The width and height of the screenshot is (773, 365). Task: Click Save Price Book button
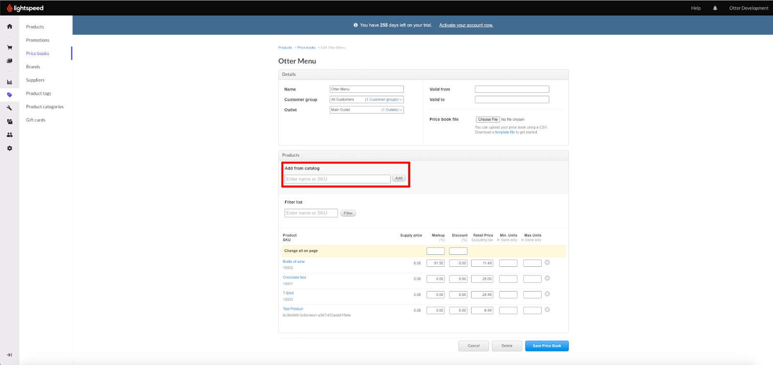pos(547,346)
